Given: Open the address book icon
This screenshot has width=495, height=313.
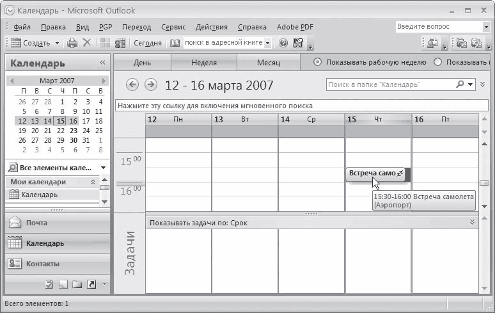Looking at the screenshot, I should 175,43.
